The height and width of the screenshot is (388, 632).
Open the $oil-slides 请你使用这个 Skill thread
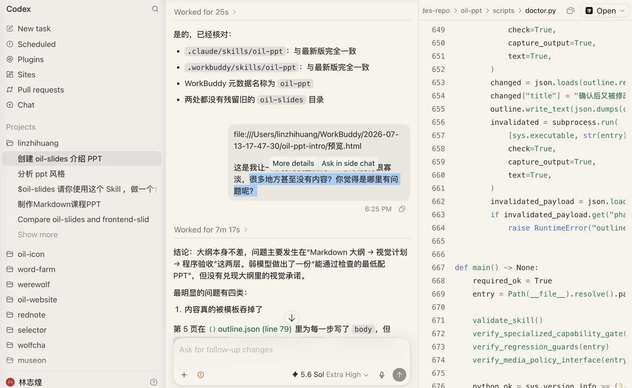[x=87, y=189]
